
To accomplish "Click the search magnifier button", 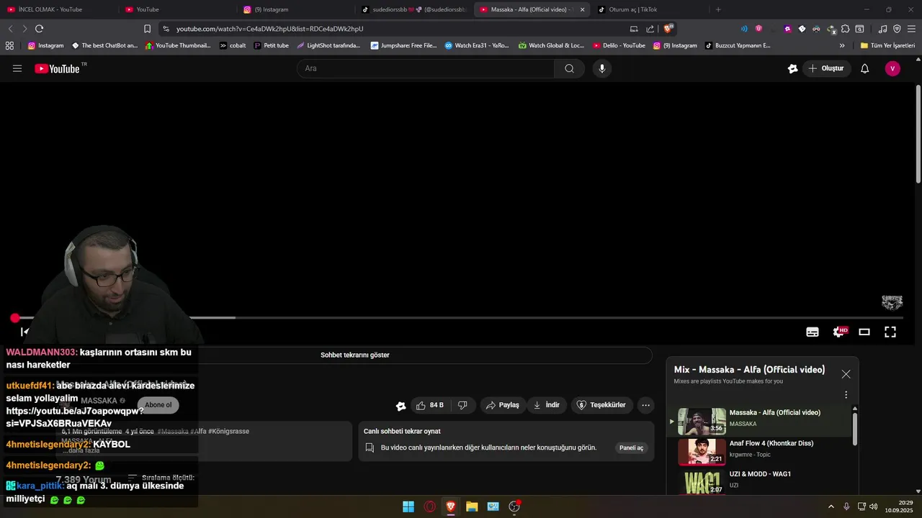I will tap(569, 68).
